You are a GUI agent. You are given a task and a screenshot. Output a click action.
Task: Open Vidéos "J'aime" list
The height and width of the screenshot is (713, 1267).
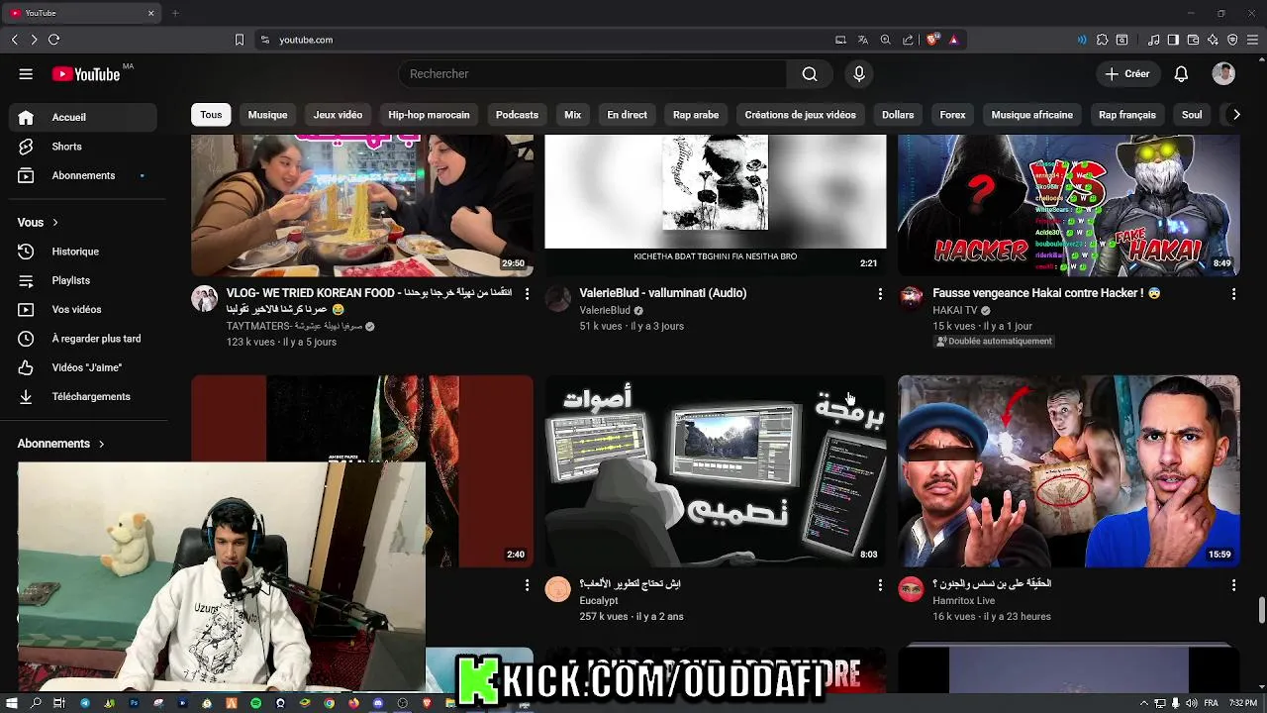click(x=83, y=367)
